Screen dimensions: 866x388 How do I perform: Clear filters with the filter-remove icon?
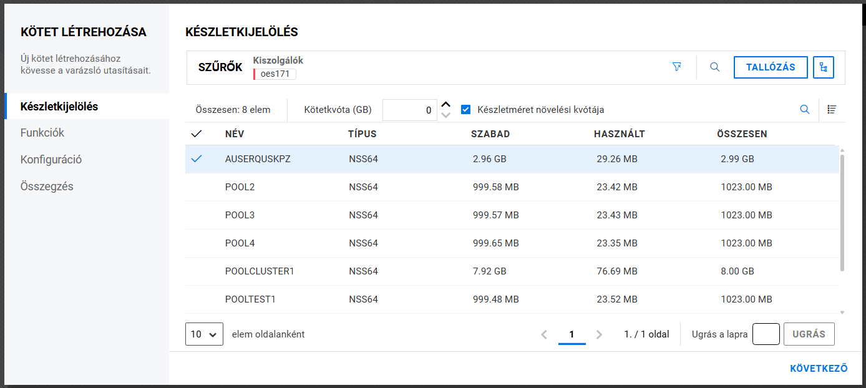pos(677,67)
